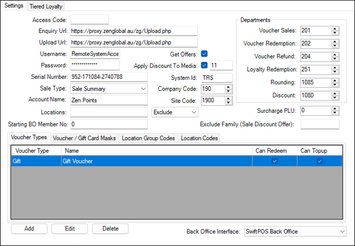Click the Add voucher type button
Screen dimensions: 355x246
29,229
